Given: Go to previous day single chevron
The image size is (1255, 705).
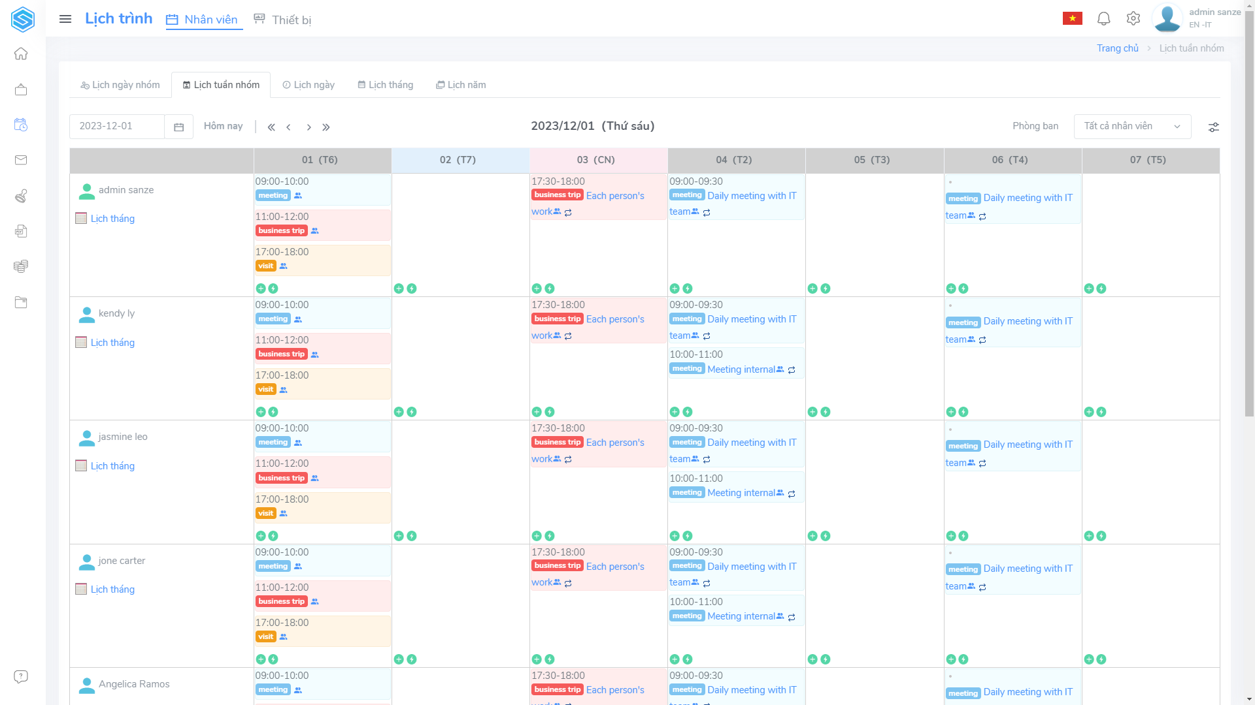Looking at the screenshot, I should point(288,127).
